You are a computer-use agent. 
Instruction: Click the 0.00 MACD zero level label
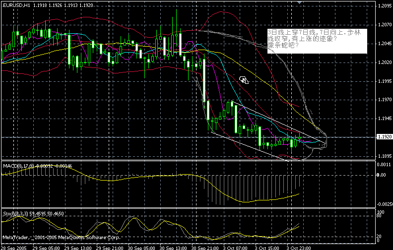[382, 175]
